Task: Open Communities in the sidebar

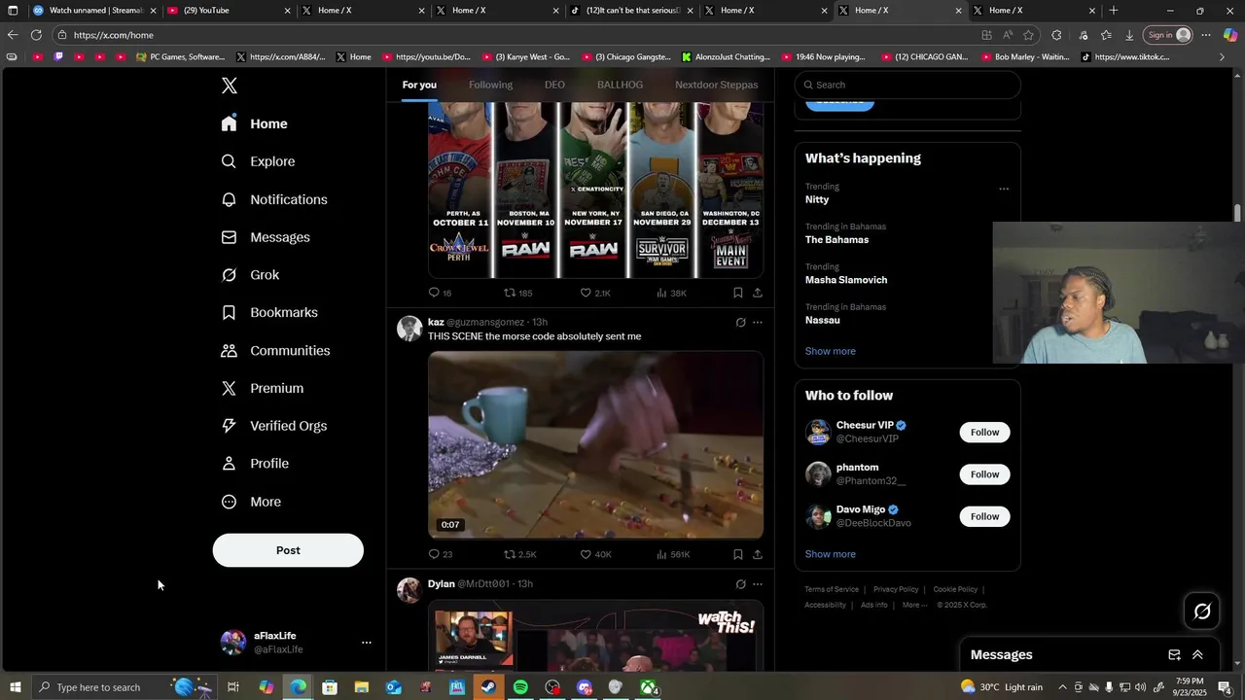Action: [x=275, y=350]
